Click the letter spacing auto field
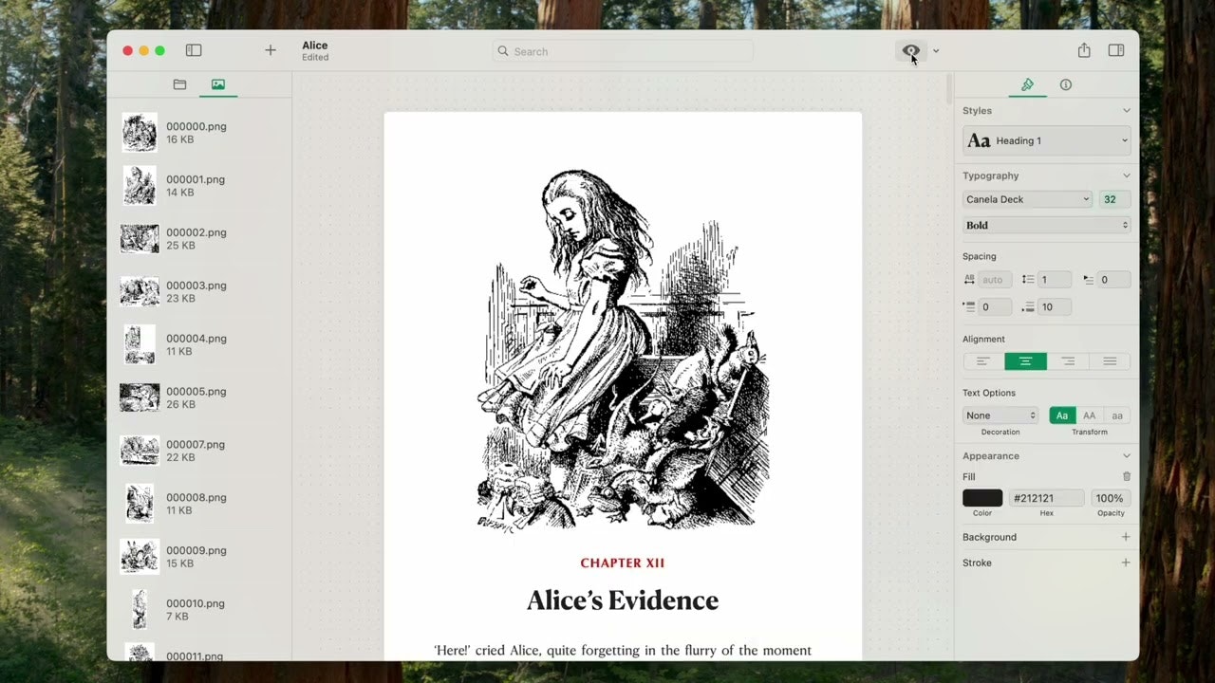This screenshot has width=1215, height=683. [994, 280]
